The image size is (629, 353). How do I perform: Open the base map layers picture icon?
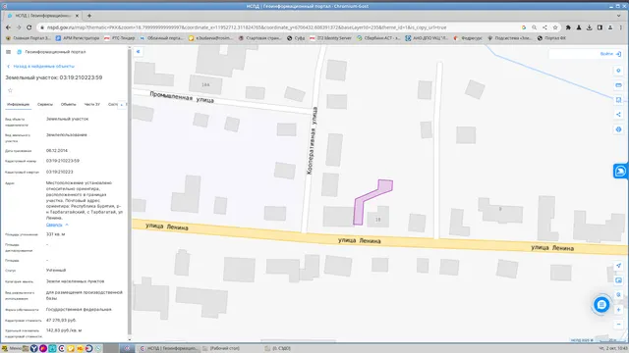[x=618, y=280]
